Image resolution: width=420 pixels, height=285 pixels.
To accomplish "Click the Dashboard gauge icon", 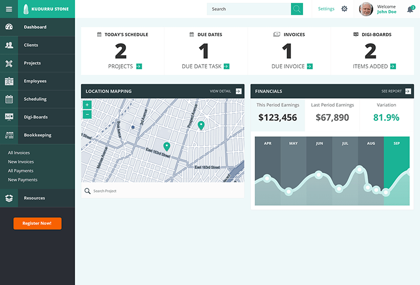I will point(9,27).
